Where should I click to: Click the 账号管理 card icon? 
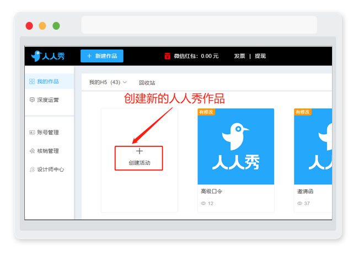tap(32, 133)
